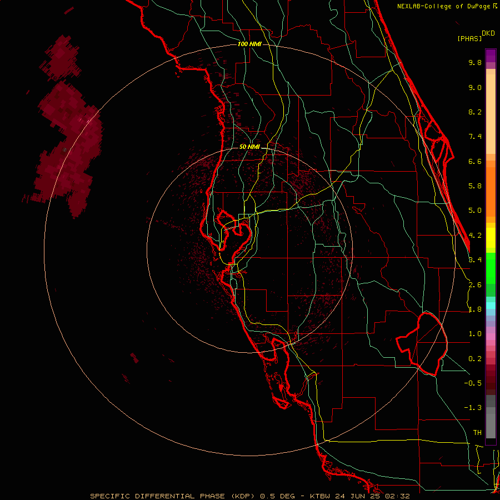Pick the pink band near 1.0
Screen dimensions: 500x500
(491, 337)
